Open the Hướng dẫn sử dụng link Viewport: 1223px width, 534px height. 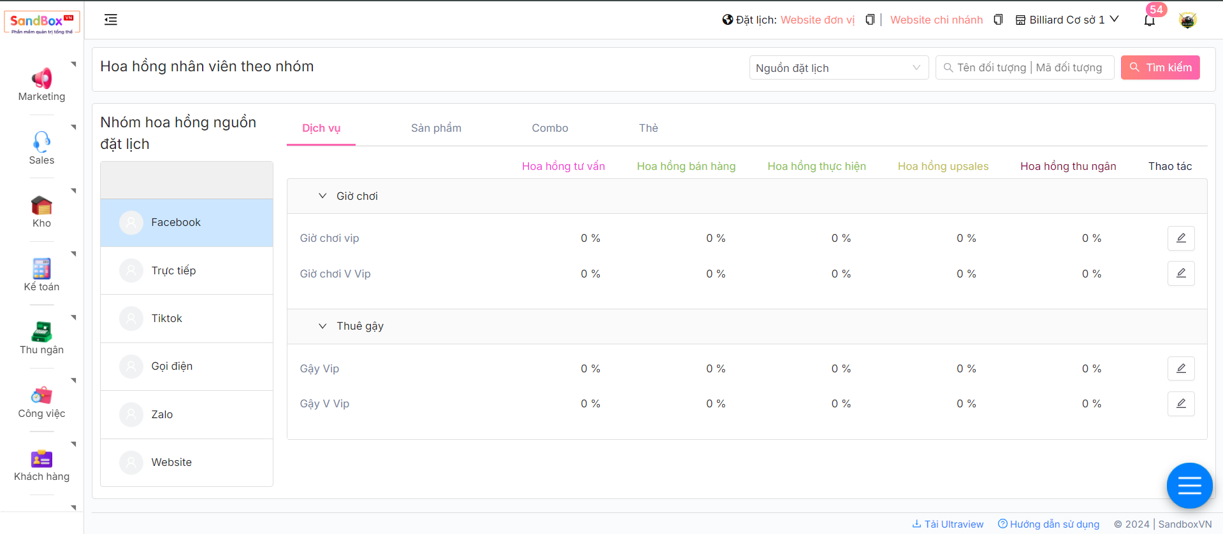(1048, 524)
